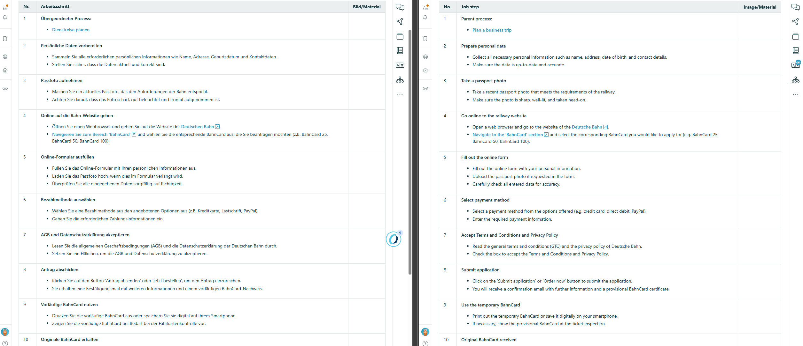803x346 pixels.
Task: Open the task list icon with orange dot
Action: (5, 7)
